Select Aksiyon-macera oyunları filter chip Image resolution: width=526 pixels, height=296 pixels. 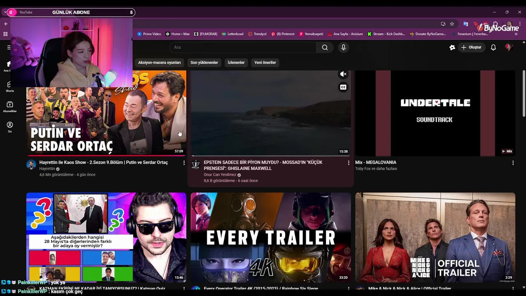click(x=159, y=62)
